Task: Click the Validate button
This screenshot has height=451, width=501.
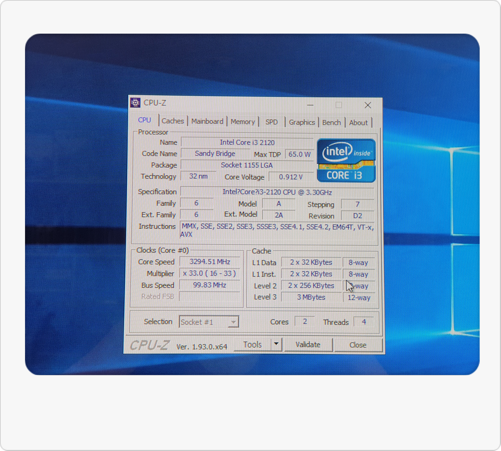Action: point(308,345)
